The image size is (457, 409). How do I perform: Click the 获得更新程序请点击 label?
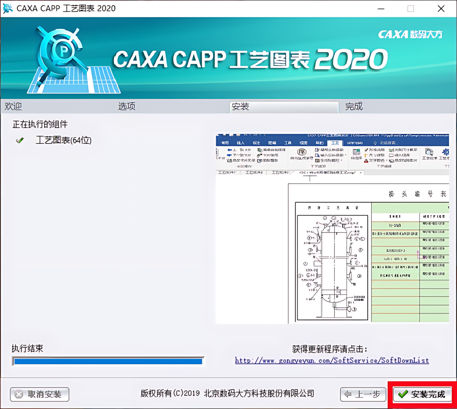pos(330,349)
